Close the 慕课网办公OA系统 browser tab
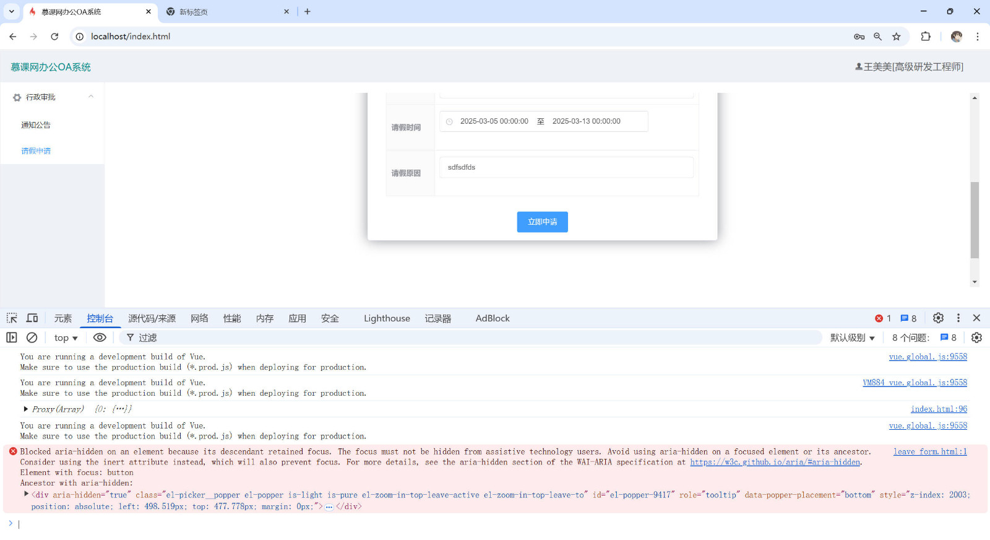The height and width of the screenshot is (540, 990). (x=148, y=12)
